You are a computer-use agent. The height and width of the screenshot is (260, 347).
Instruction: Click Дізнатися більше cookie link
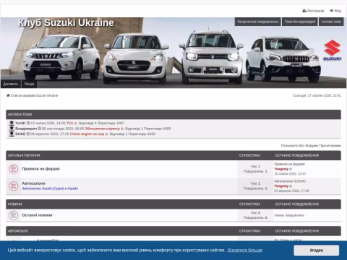coord(244,250)
